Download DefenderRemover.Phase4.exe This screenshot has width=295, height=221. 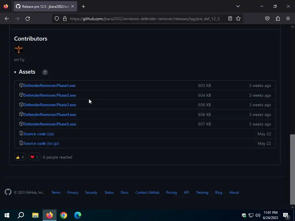(x=50, y=115)
